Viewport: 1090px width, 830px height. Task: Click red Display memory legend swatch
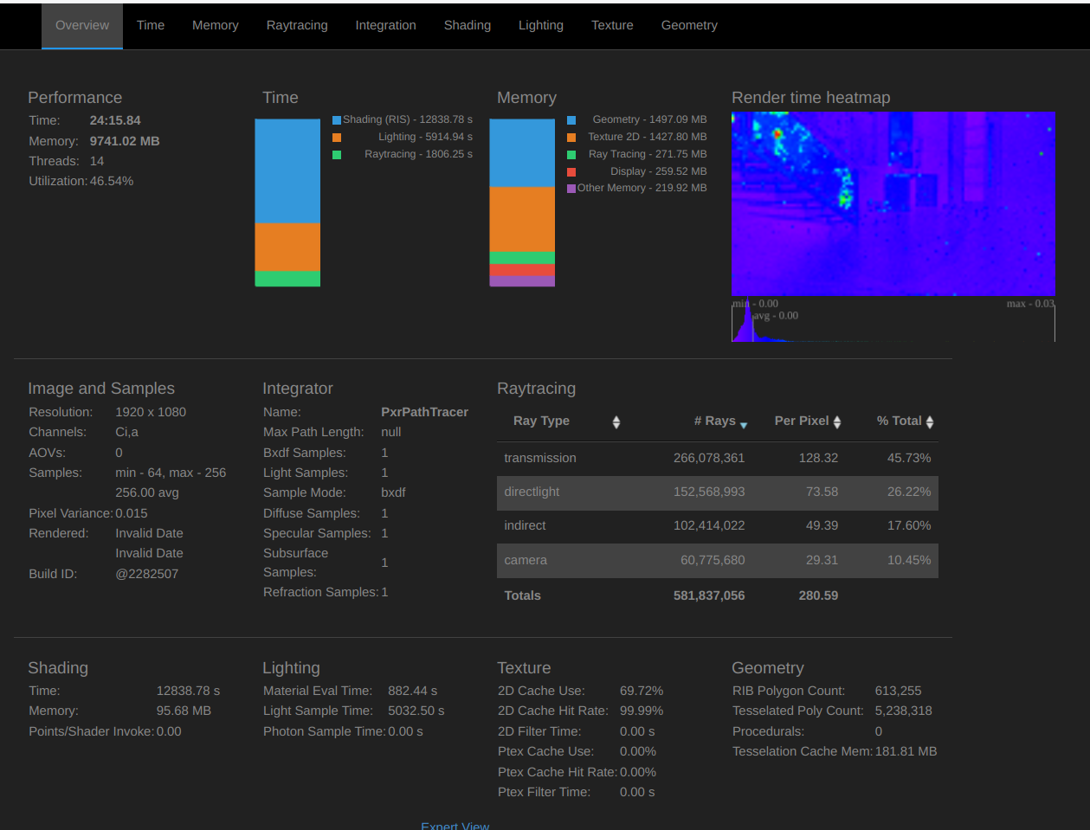[x=571, y=172]
